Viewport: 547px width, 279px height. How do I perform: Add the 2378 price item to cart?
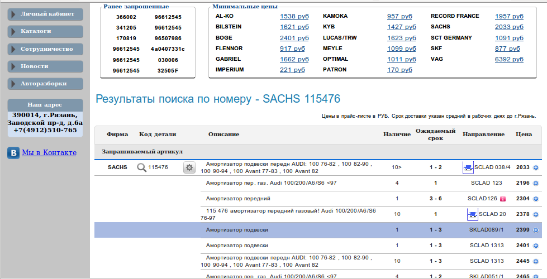536,215
